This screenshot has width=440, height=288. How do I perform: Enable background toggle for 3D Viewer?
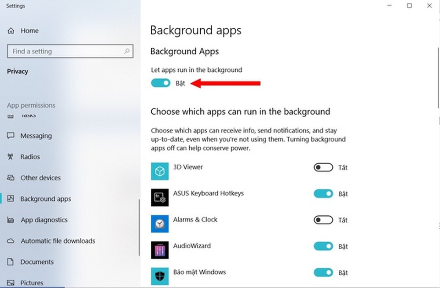323,167
